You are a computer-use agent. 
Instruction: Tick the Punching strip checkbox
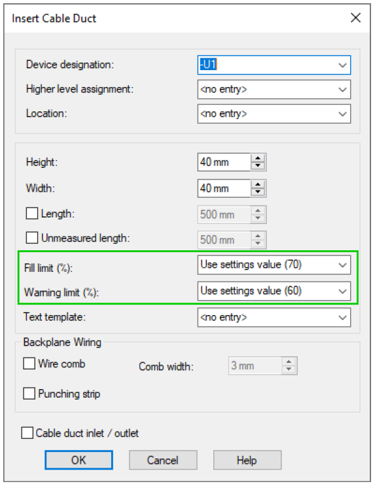pyautogui.click(x=29, y=394)
